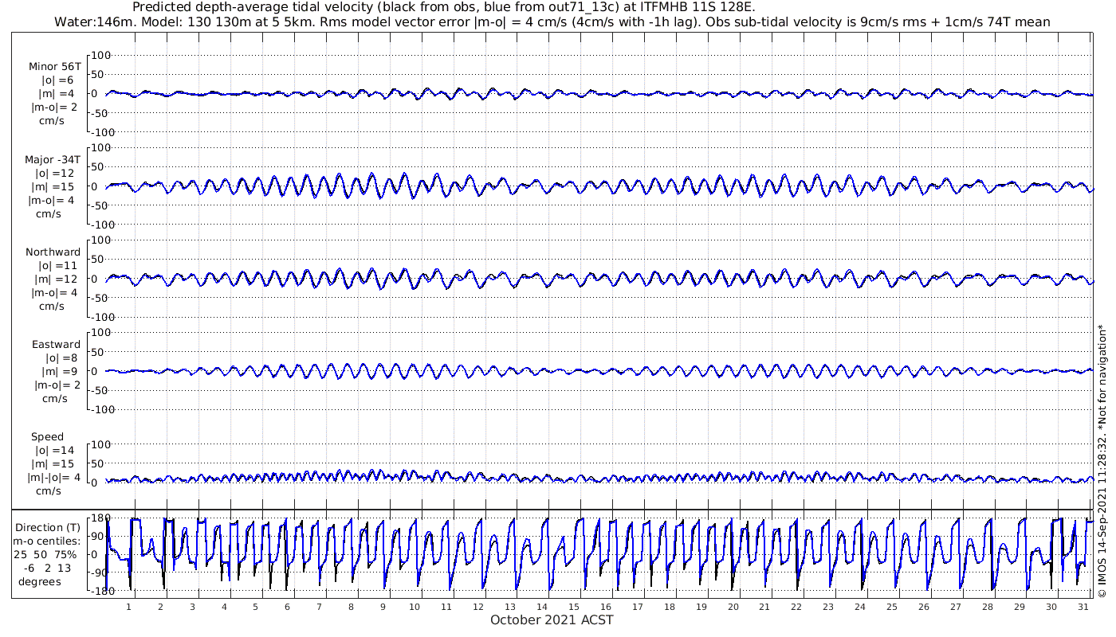Click the day 1 tick label on the date axis
Image resolution: width=1116 pixels, height=637 pixels.
pyautogui.click(x=128, y=606)
